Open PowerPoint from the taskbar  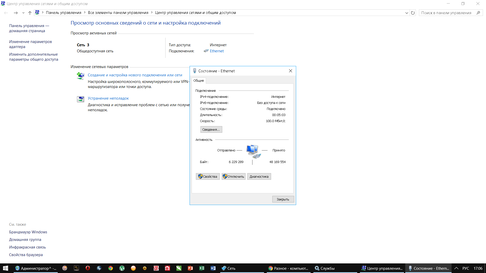190,268
